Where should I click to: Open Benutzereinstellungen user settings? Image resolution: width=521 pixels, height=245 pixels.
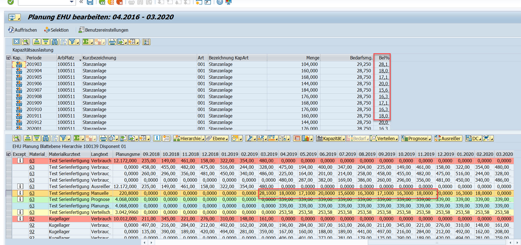[103, 30]
